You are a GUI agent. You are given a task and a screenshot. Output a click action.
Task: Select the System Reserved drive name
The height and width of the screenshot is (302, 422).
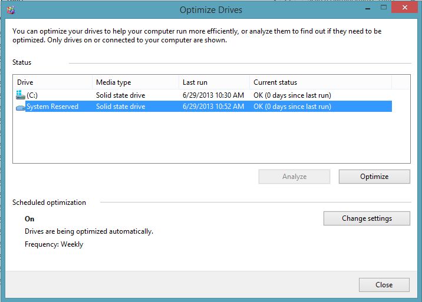coord(52,107)
